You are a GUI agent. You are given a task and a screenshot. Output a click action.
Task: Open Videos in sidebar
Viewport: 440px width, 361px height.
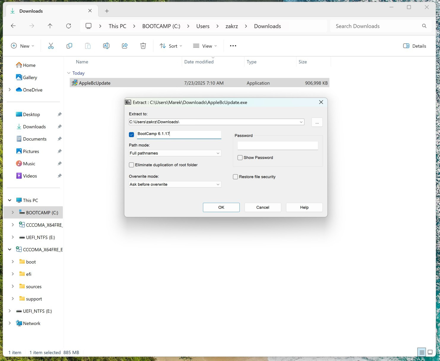[x=27, y=176]
